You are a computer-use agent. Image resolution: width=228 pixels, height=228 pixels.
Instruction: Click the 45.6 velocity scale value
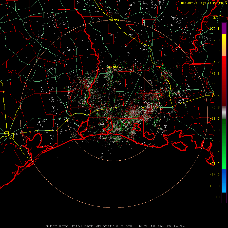point(216,73)
